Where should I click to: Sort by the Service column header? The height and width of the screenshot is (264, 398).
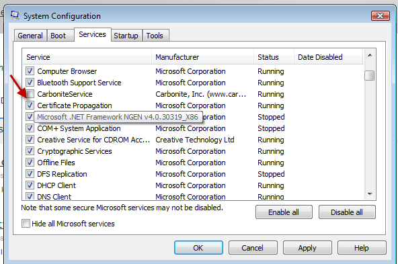coord(87,57)
